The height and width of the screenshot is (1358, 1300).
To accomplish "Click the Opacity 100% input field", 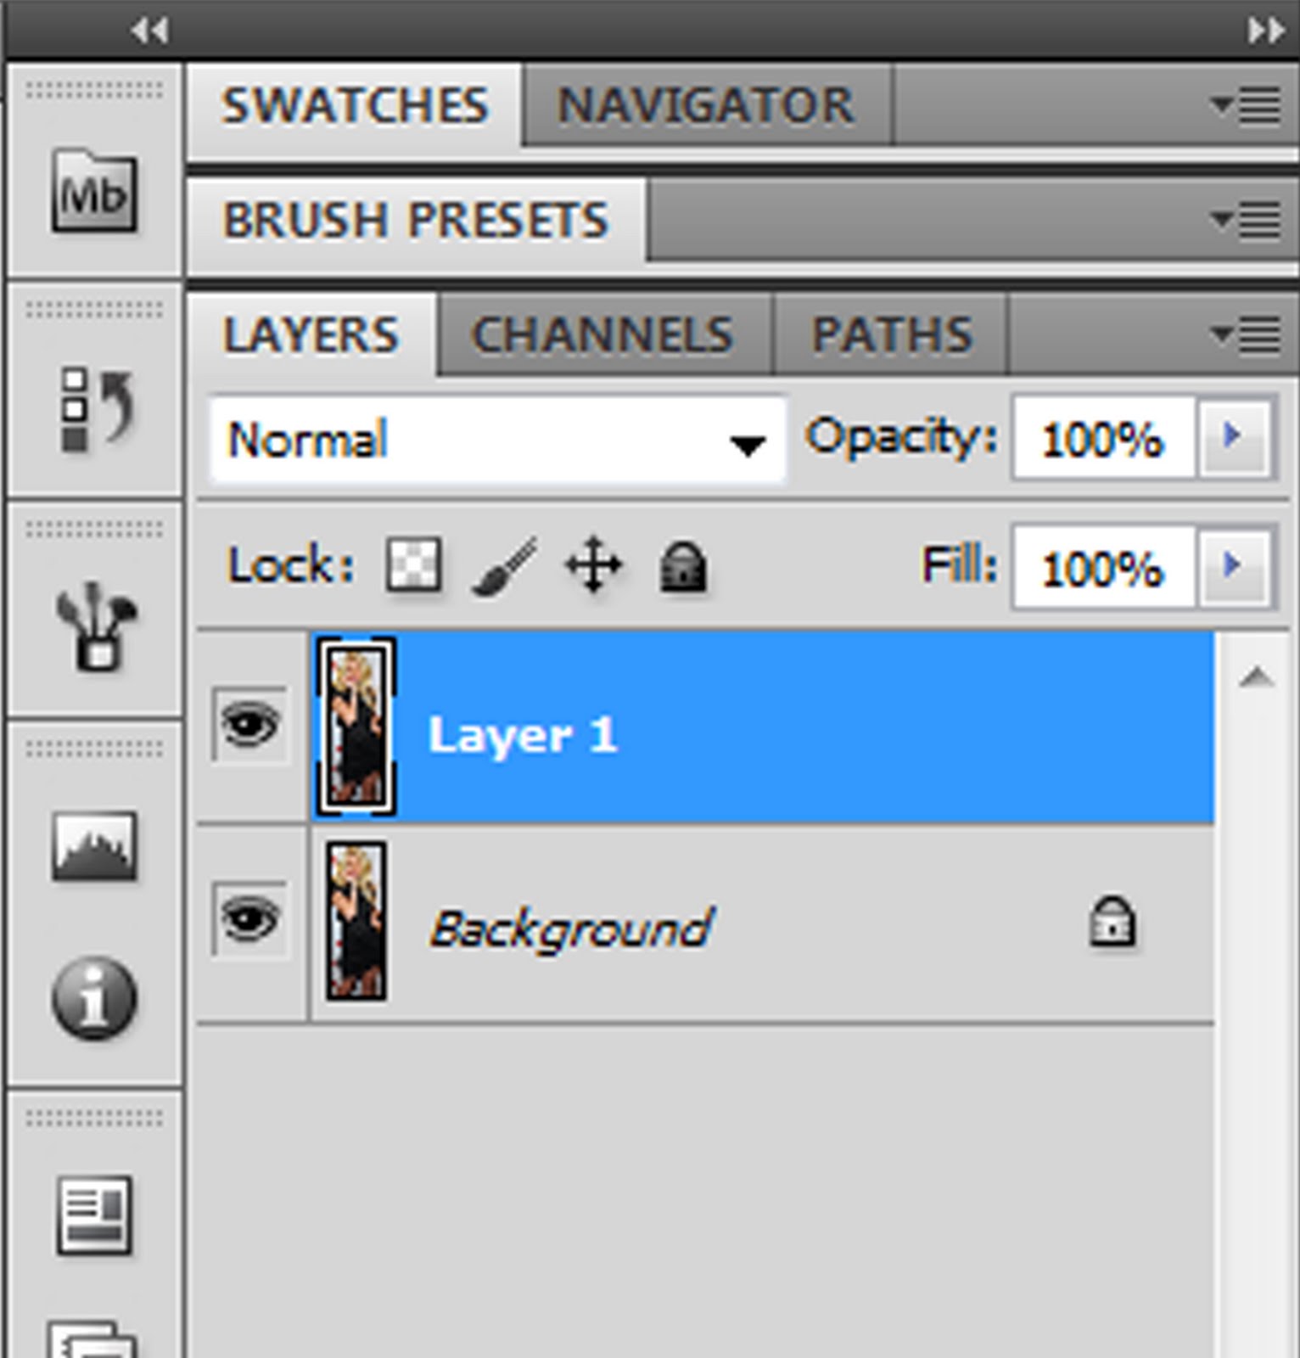I will click(x=1103, y=439).
